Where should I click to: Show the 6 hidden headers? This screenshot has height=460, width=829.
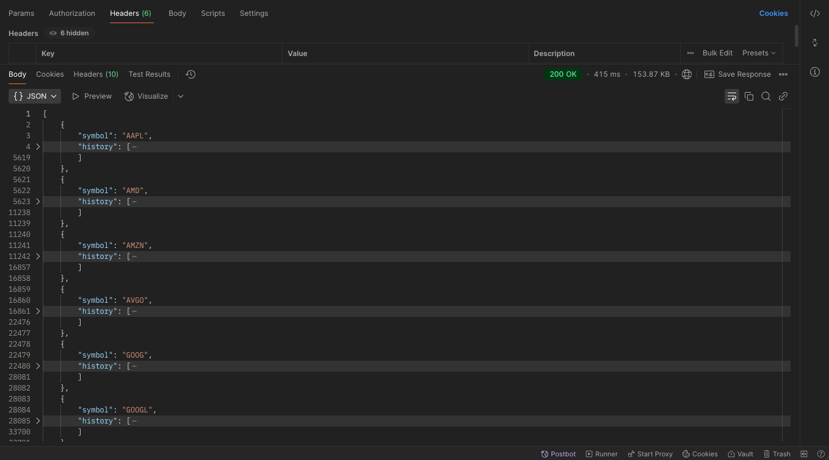tap(69, 33)
